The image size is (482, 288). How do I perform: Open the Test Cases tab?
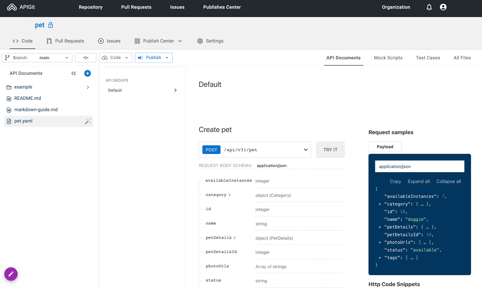428,58
